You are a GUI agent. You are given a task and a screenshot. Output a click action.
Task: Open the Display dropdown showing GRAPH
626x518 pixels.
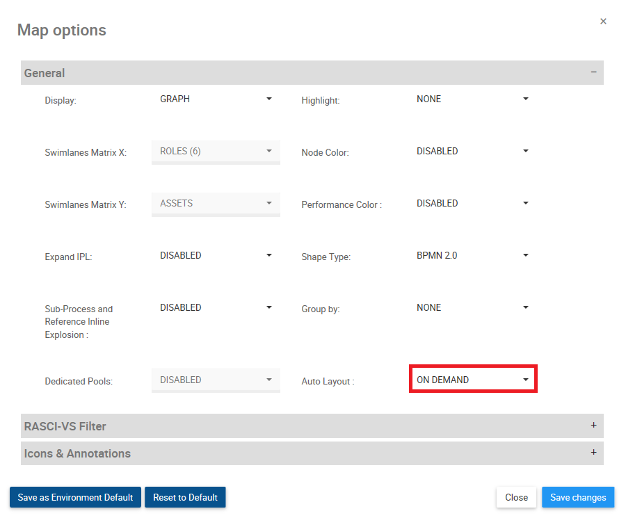(216, 99)
